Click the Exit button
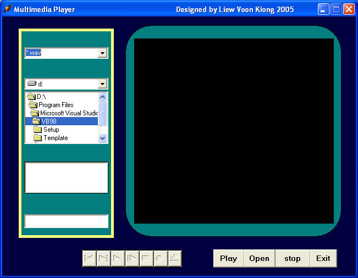This screenshot has height=278, width=358. (323, 258)
